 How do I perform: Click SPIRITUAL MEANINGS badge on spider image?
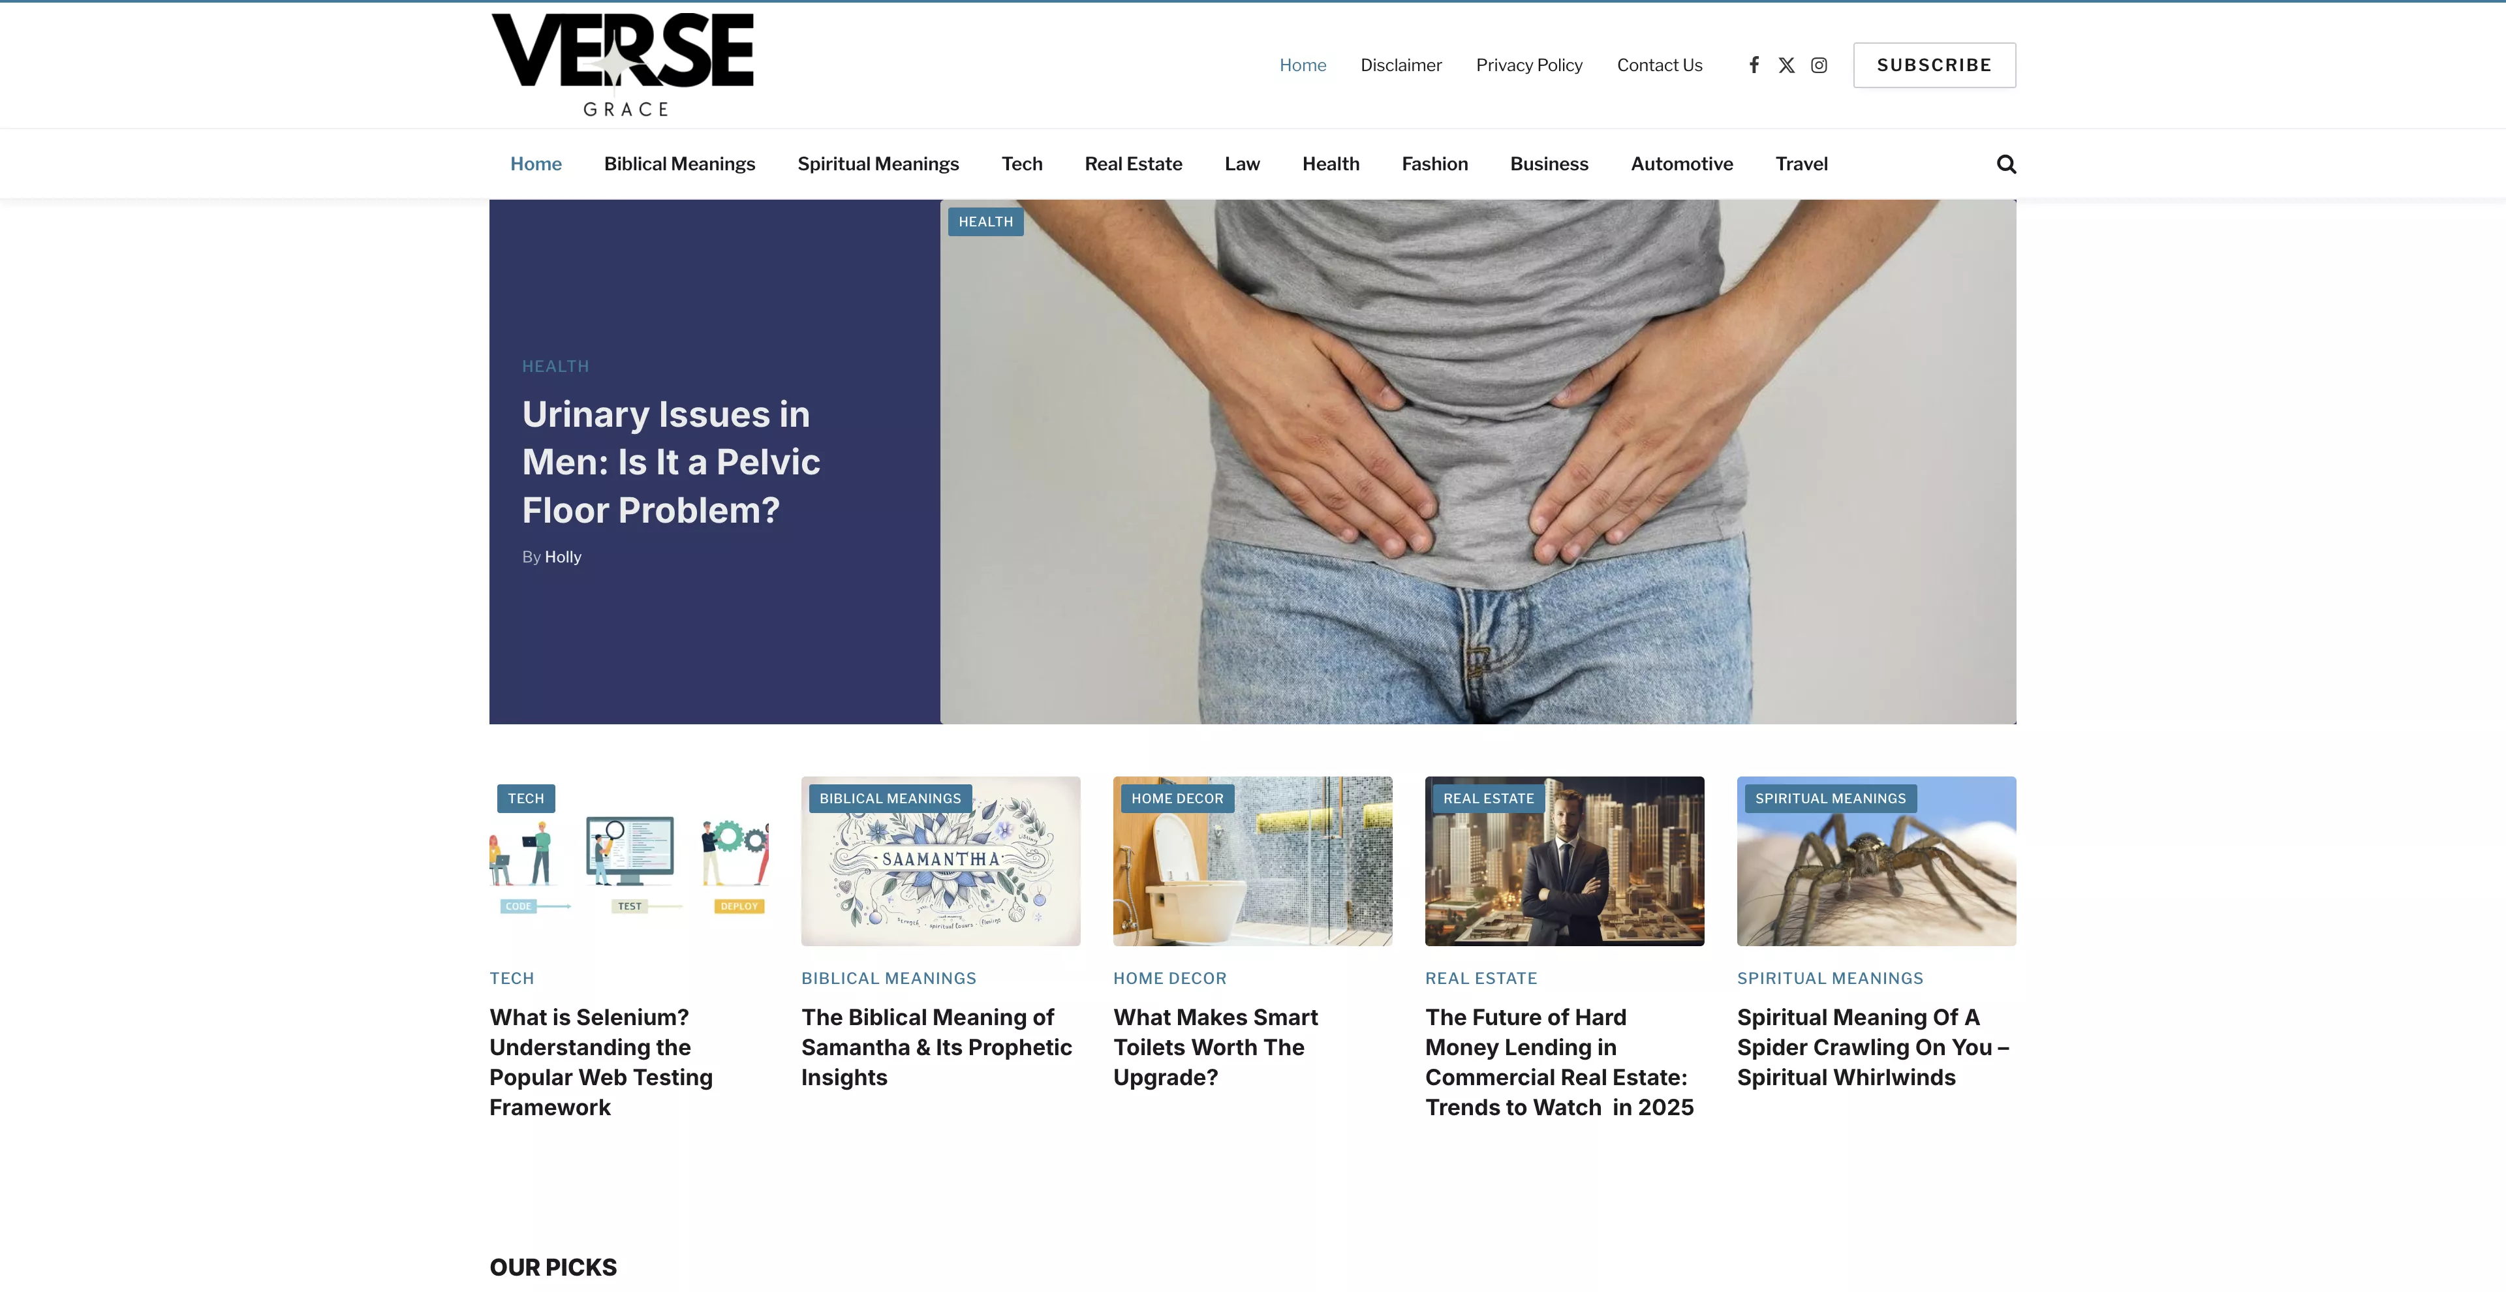(1830, 799)
